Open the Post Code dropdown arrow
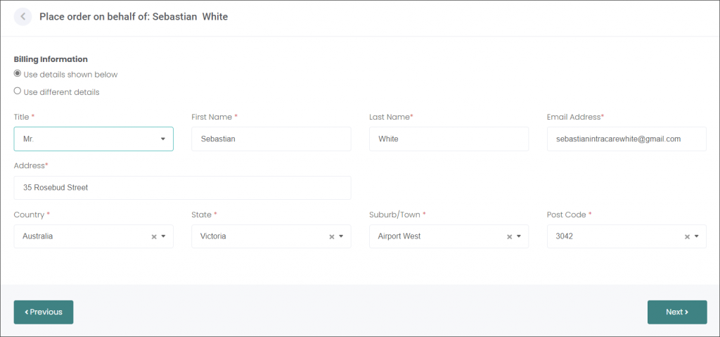 click(x=697, y=237)
